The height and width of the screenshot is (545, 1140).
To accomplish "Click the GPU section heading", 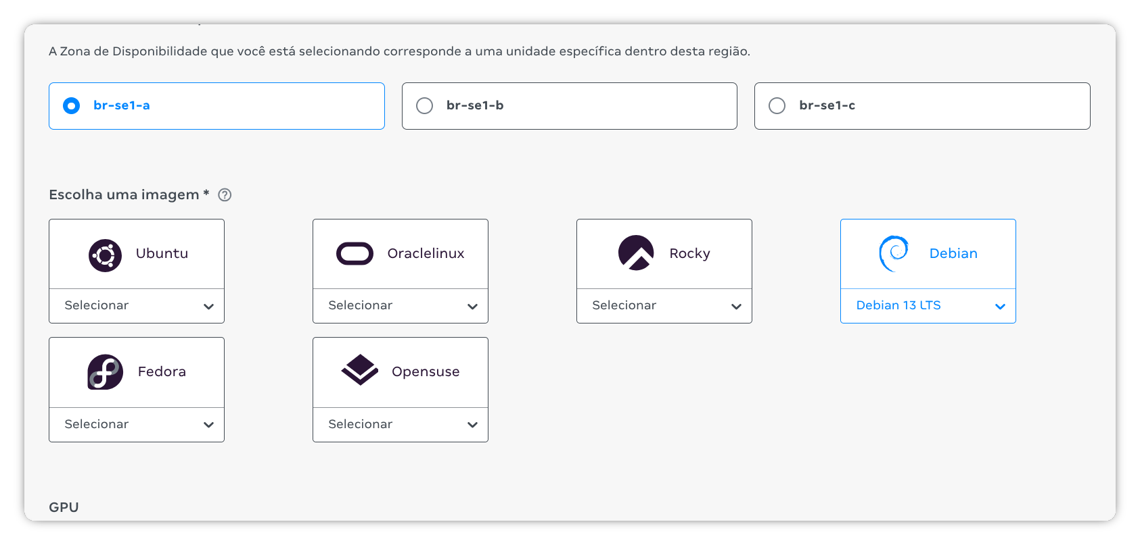I will [64, 507].
